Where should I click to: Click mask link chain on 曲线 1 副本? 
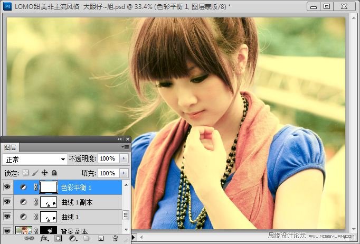(x=35, y=202)
